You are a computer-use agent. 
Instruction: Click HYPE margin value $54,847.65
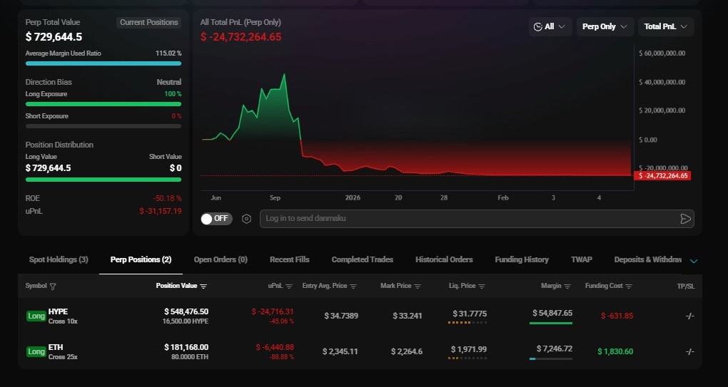(x=552, y=314)
